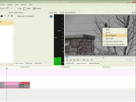The height and width of the screenshot is (102, 136).
Task: Expand the Play submenu in context menu
Action: click(x=115, y=29)
